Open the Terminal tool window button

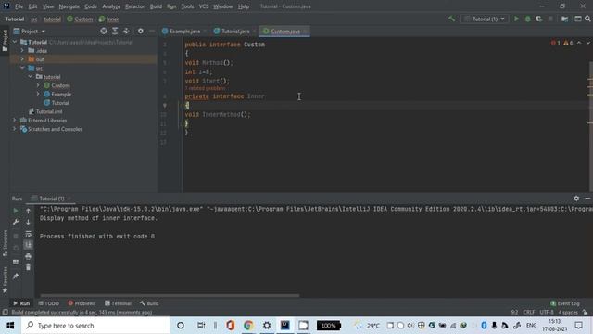118,303
